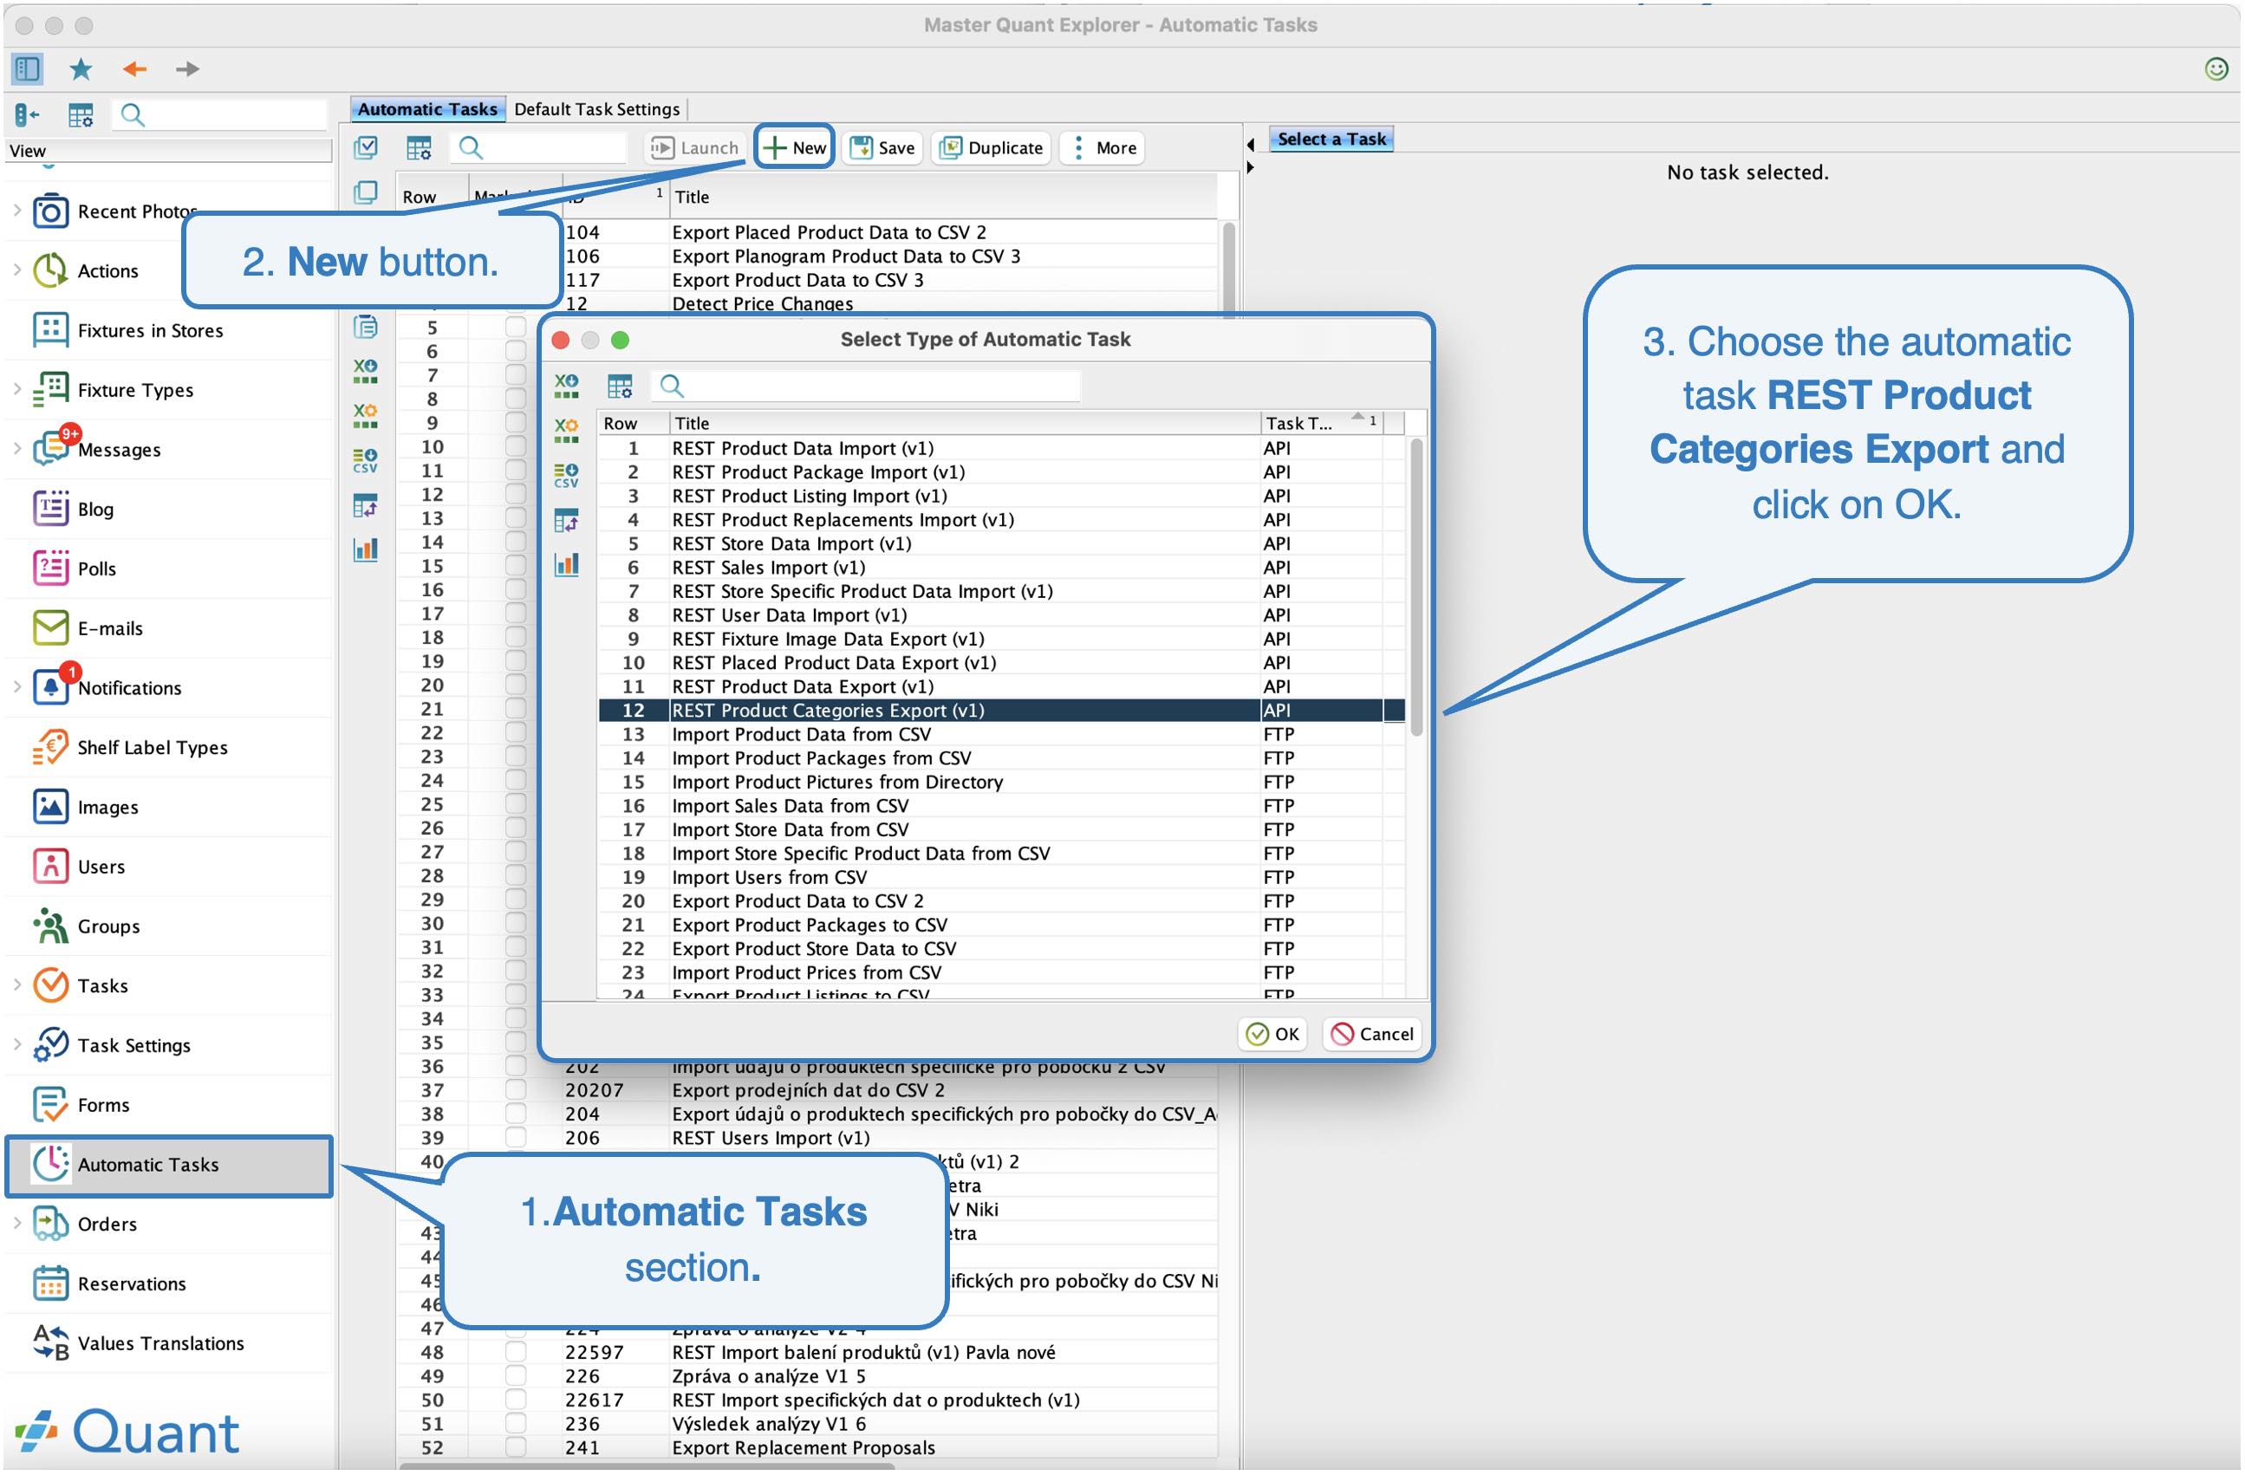Click the Duplicate button
This screenshot has height=1475, width=2245.
tap(992, 148)
